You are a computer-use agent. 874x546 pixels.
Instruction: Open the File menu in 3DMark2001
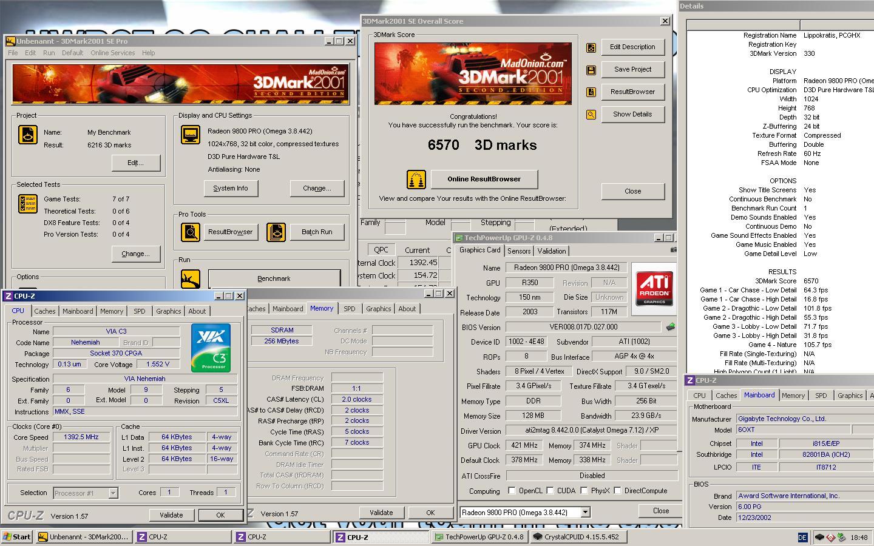tap(13, 53)
